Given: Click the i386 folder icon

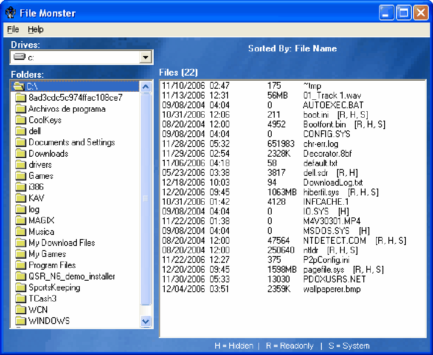Looking at the screenshot, I should (x=20, y=187).
